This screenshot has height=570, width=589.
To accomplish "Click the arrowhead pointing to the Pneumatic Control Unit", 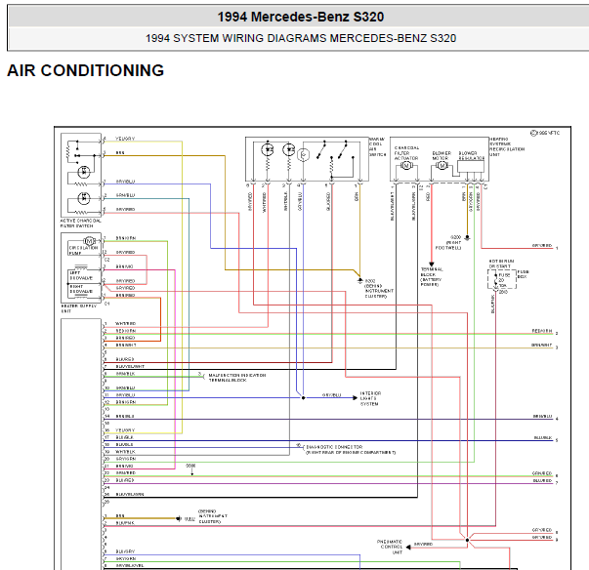I will [x=408, y=548].
